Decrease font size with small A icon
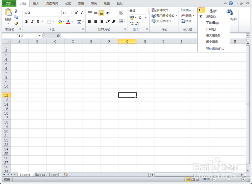Image resolution: width=252 pixels, height=184 pixels. (x=82, y=13)
